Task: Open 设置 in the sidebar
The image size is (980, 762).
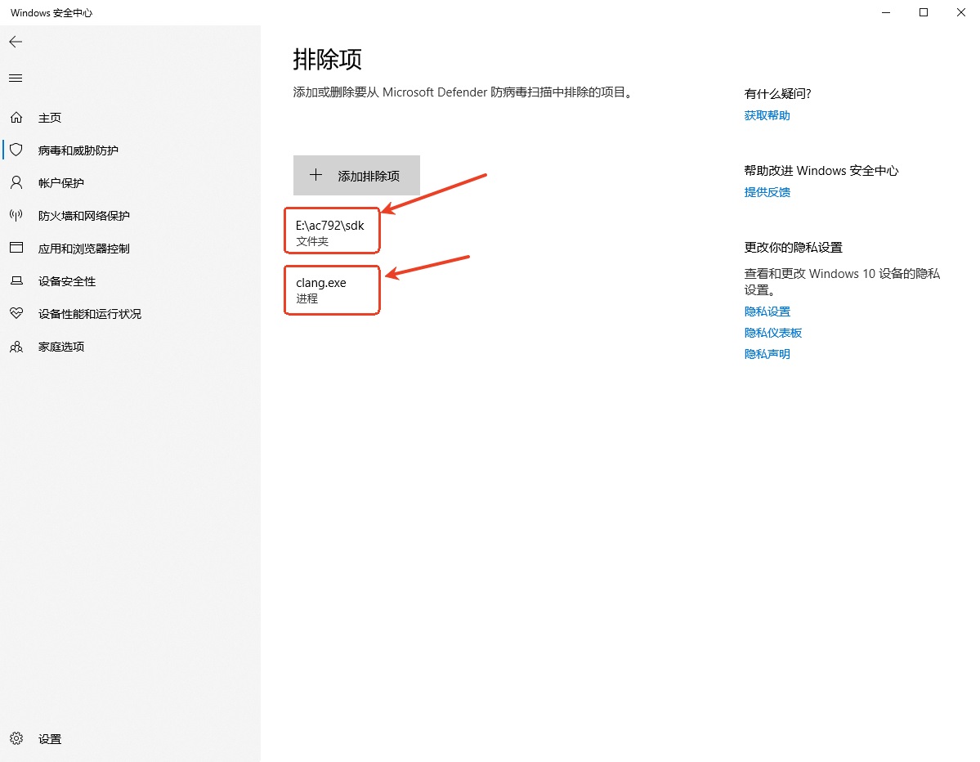Action: tap(50, 739)
